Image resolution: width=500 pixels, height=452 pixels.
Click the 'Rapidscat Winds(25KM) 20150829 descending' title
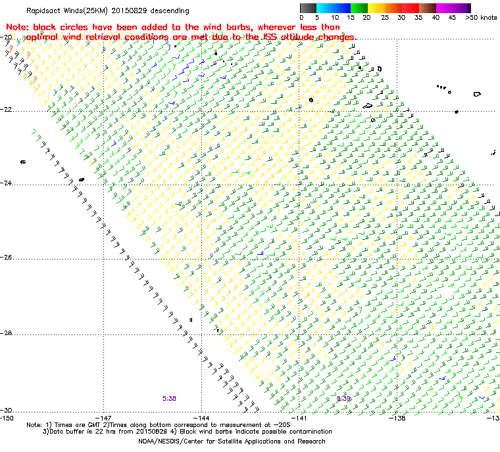click(108, 11)
